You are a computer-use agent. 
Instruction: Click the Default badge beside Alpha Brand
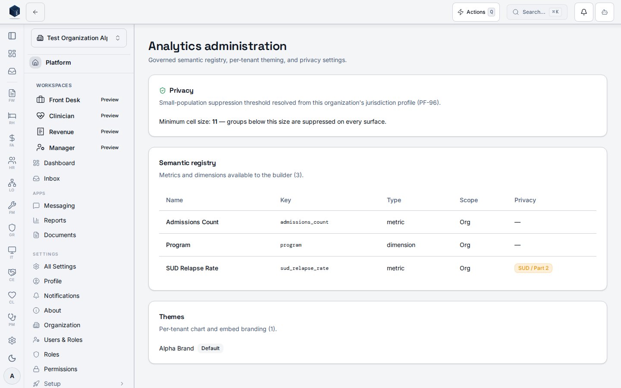point(210,348)
